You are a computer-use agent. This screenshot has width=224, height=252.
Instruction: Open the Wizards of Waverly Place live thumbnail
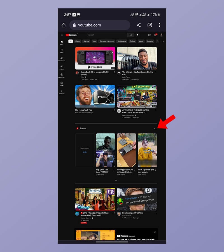tap(95, 199)
